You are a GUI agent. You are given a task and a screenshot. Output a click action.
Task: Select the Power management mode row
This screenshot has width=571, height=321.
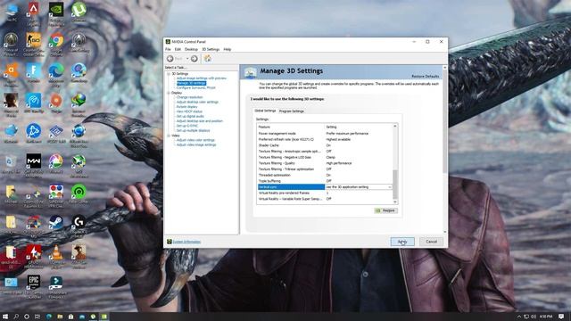tap(325, 134)
